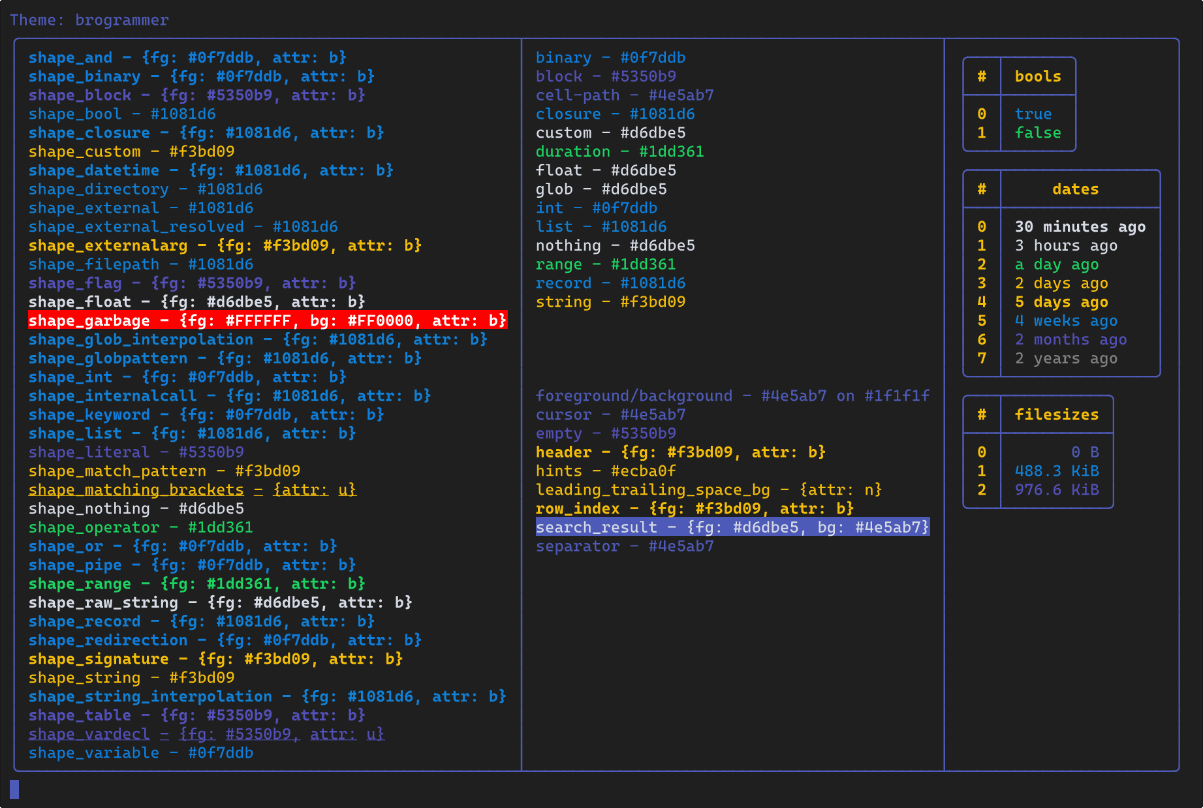1203x808 pixels.
Task: Select shape_external_resolved line
Action: (x=183, y=227)
